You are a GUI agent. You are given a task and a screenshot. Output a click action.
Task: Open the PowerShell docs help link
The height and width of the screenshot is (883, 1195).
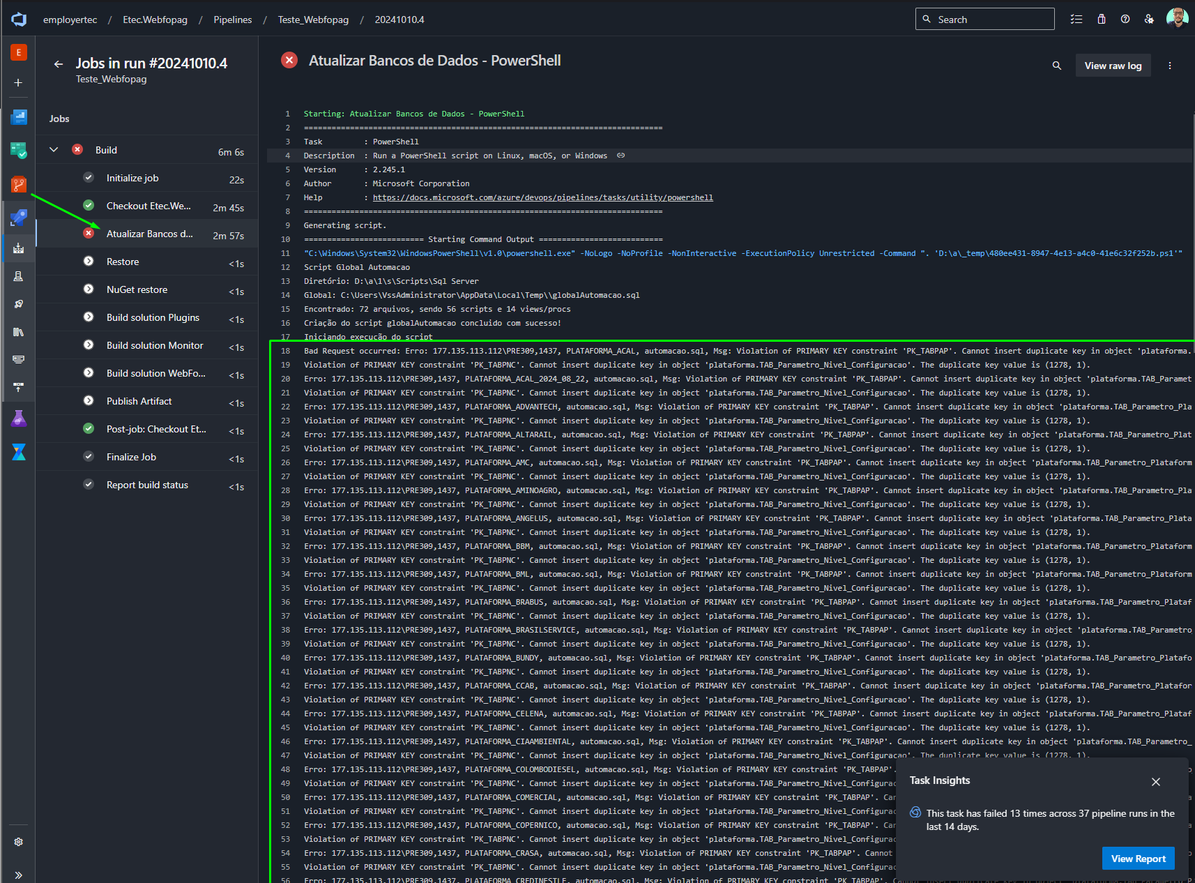point(542,197)
